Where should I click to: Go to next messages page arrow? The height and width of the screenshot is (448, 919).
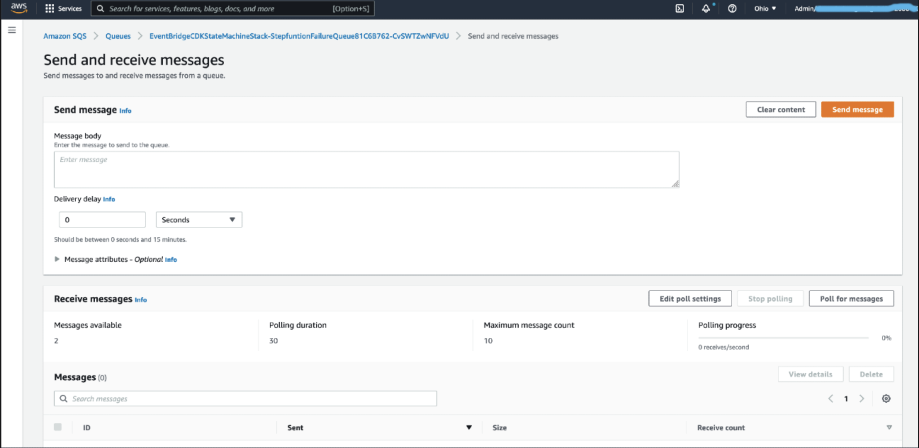(x=862, y=398)
